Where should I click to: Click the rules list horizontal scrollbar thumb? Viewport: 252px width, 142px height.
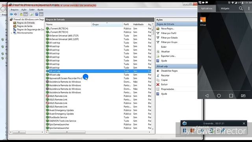(67, 132)
